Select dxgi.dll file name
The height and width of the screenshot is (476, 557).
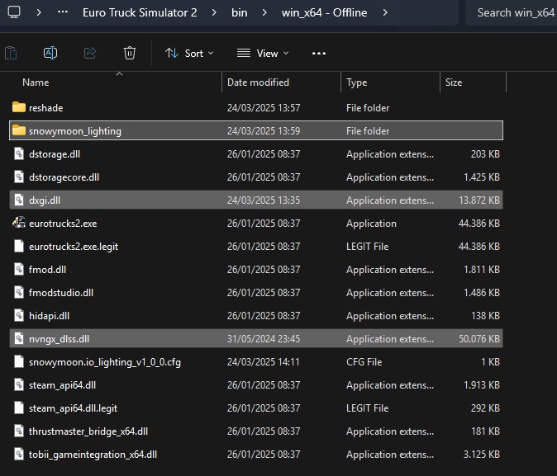pos(45,200)
